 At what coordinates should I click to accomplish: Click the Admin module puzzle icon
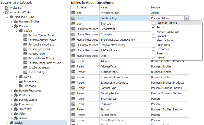click(x=16, y=118)
